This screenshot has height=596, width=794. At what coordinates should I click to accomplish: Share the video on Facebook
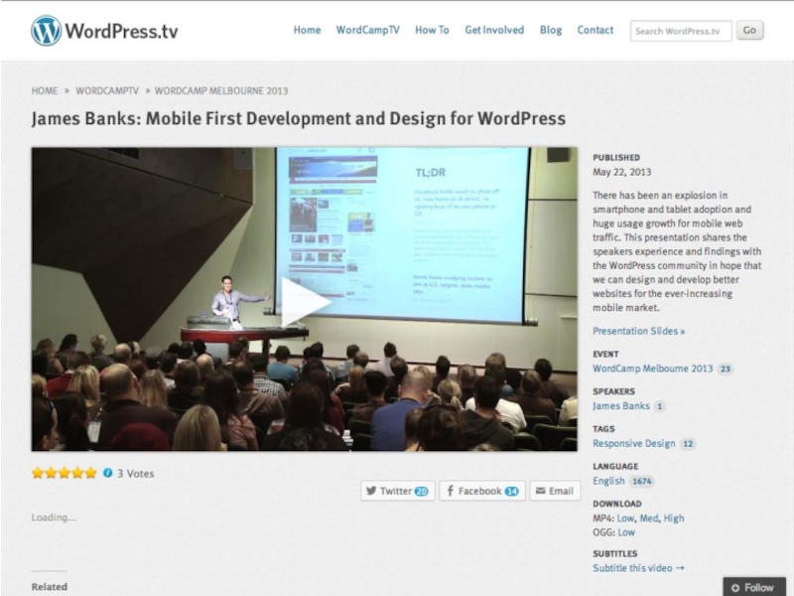[482, 491]
